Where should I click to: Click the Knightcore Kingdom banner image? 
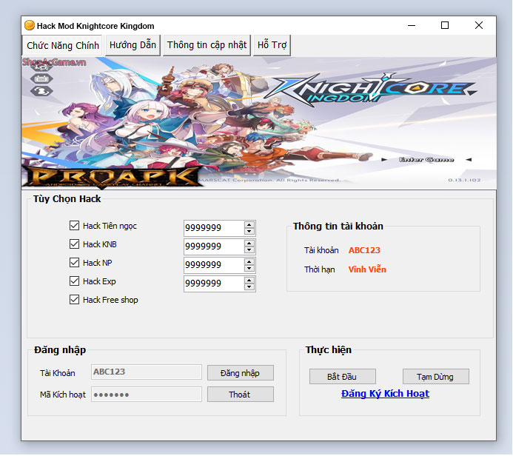click(x=259, y=123)
